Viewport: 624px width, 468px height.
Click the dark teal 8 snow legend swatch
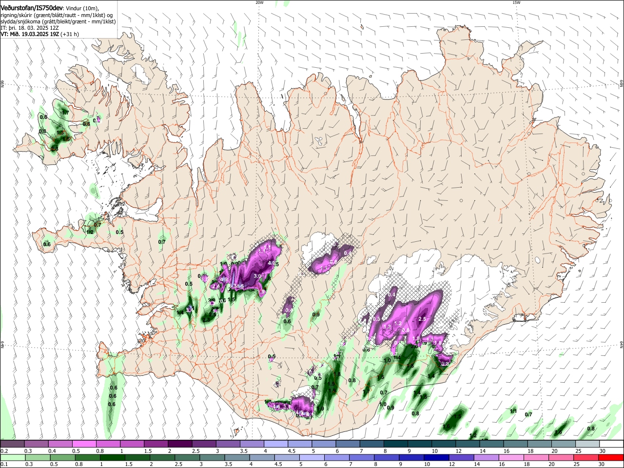pyautogui.click(x=395, y=444)
